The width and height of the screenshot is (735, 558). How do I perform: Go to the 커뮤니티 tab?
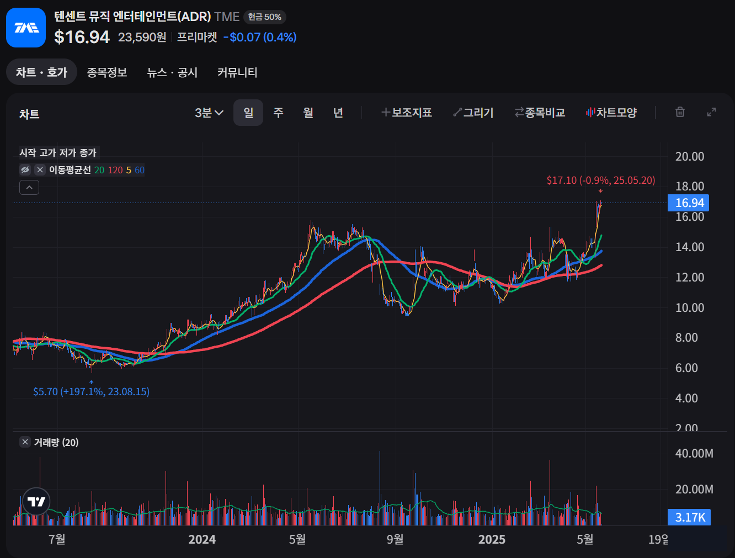(x=237, y=72)
